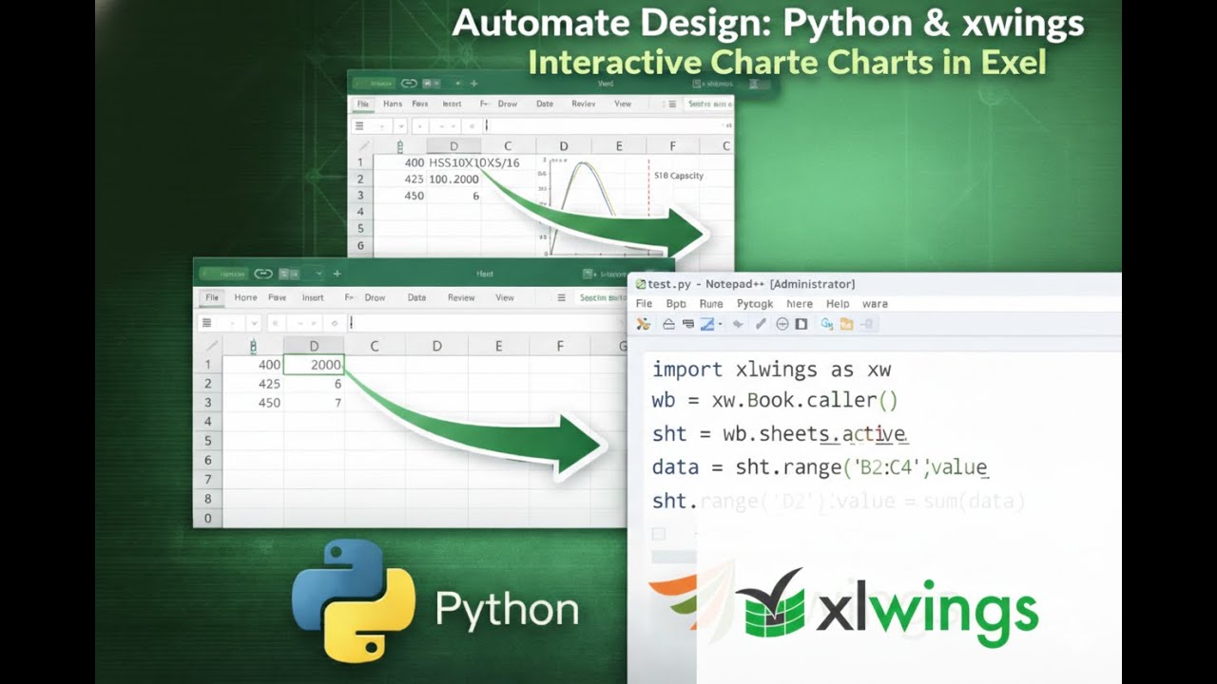Click the printer-like icon in Notepad++ toolbar

click(x=687, y=324)
